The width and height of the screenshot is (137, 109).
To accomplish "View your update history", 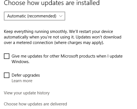I will 27,93.
